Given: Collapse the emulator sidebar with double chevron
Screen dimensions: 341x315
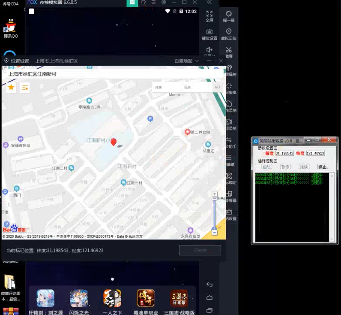Looking at the screenshot, I should click(209, 3).
